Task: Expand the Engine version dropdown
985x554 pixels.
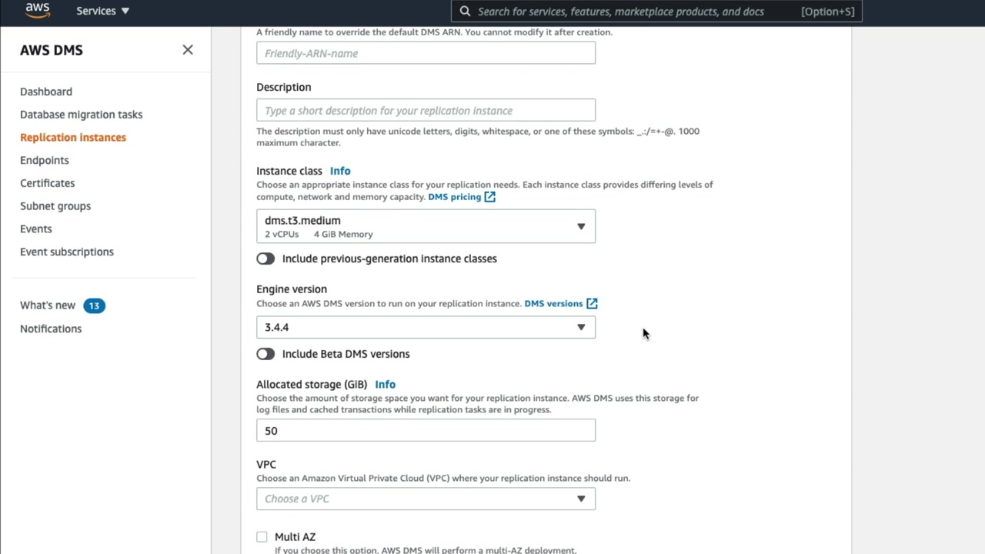Action: pos(426,328)
